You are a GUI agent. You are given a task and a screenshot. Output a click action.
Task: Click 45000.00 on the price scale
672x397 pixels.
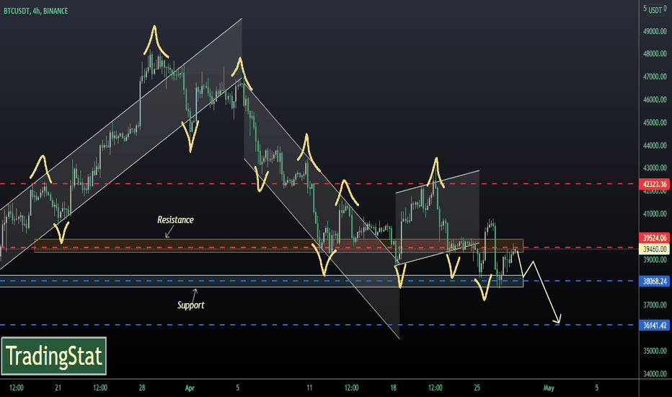(655, 122)
